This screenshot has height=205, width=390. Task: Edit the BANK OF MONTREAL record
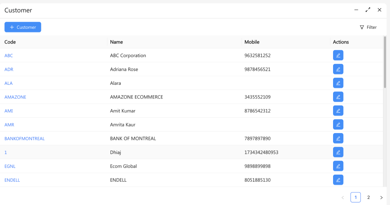pyautogui.click(x=338, y=138)
